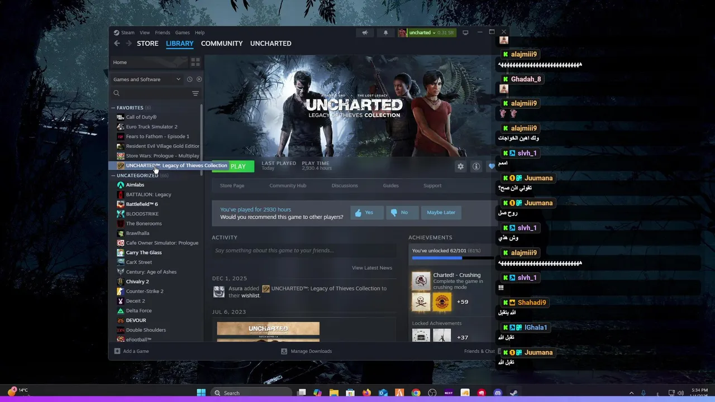Click the activity status text box
This screenshot has width=715, height=402.
[304, 251]
